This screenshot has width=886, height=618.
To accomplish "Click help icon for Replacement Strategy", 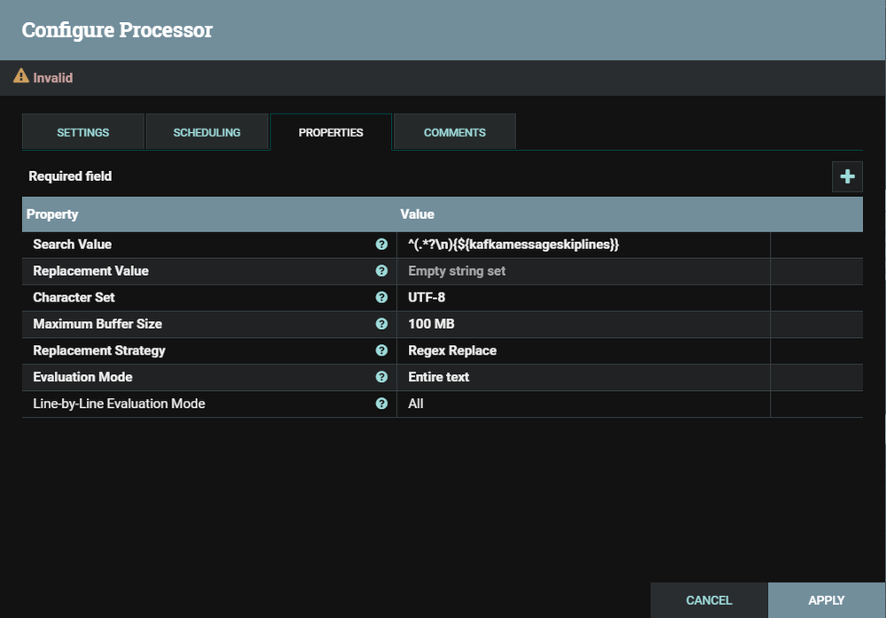I will click(381, 350).
